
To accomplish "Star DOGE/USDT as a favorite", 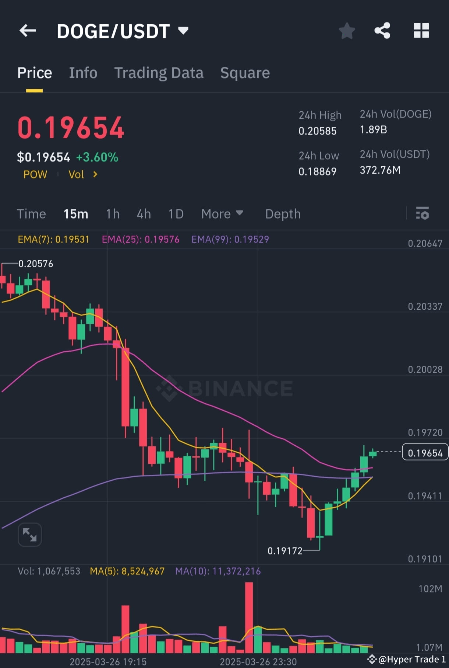I will pos(346,31).
